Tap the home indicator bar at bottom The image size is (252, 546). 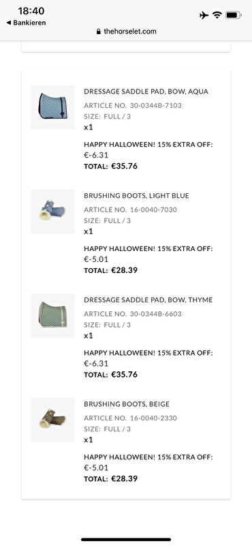point(126,539)
